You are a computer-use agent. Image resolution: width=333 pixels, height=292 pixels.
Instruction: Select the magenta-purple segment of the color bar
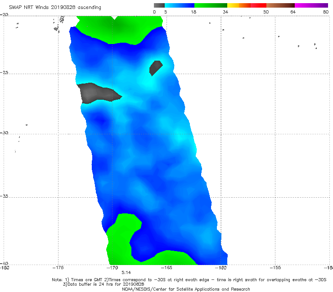tap(311, 5)
